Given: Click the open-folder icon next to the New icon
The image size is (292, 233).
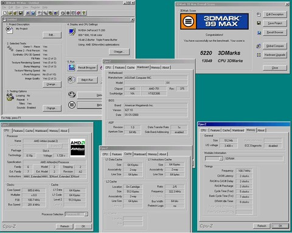Looking at the screenshot, I should 10,13.
